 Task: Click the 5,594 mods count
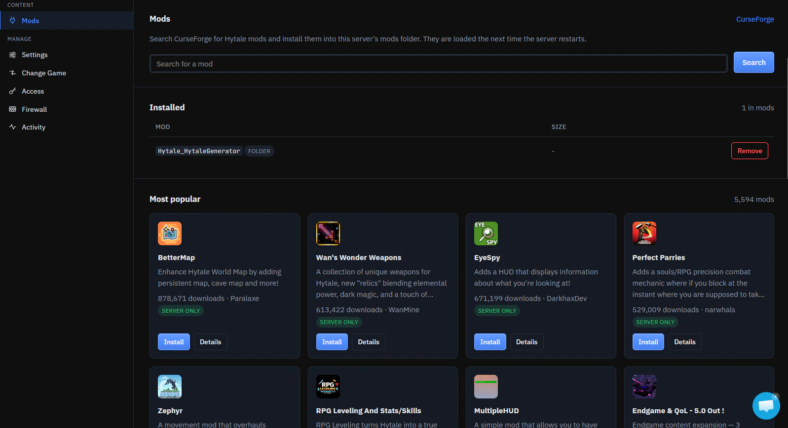(754, 199)
